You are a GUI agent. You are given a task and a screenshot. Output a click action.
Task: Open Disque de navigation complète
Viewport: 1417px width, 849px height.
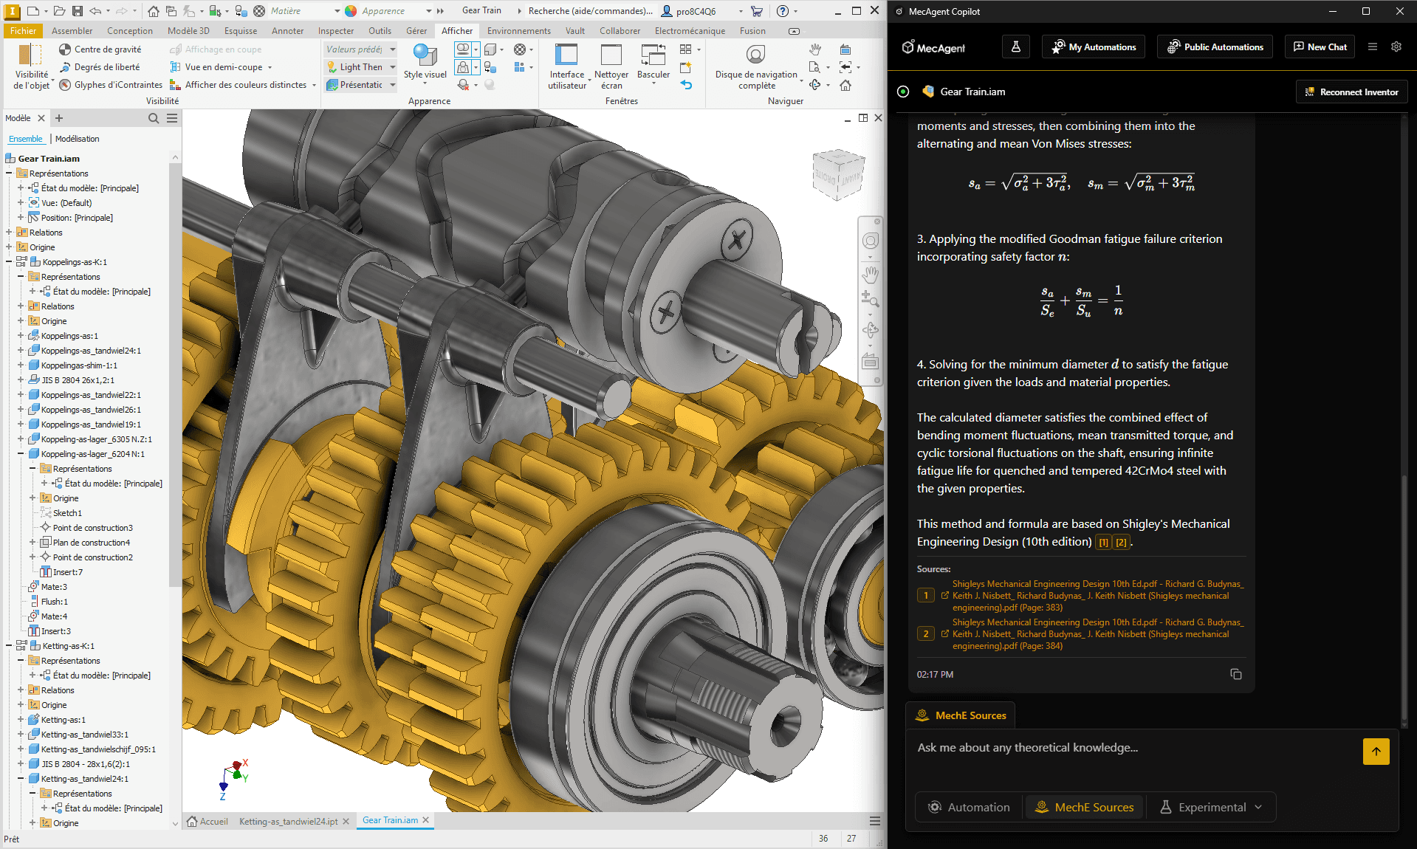point(755,56)
